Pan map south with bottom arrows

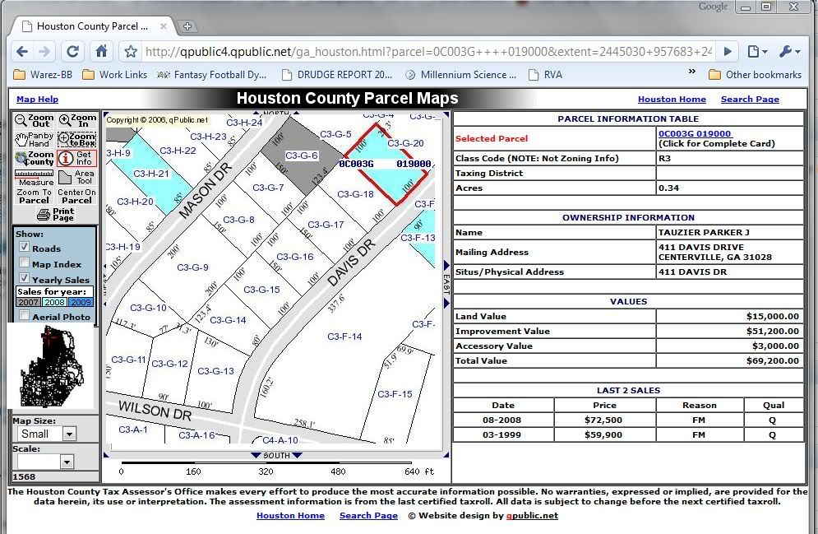click(276, 455)
